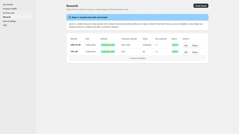The height and width of the screenshot is (134, 239).
Task: Click the Customer receives column header
Action: (129, 39)
